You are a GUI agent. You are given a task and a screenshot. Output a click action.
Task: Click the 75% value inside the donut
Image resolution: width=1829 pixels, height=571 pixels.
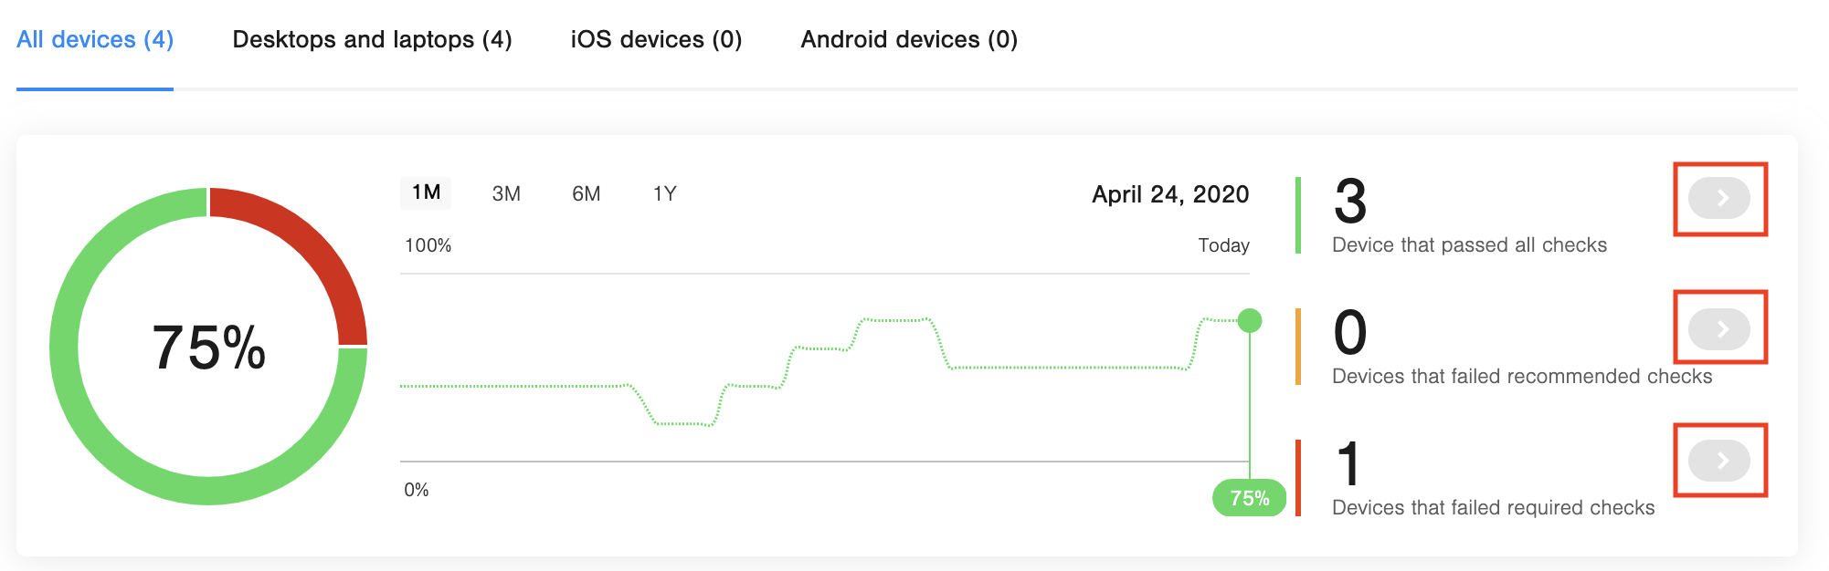[x=209, y=348]
